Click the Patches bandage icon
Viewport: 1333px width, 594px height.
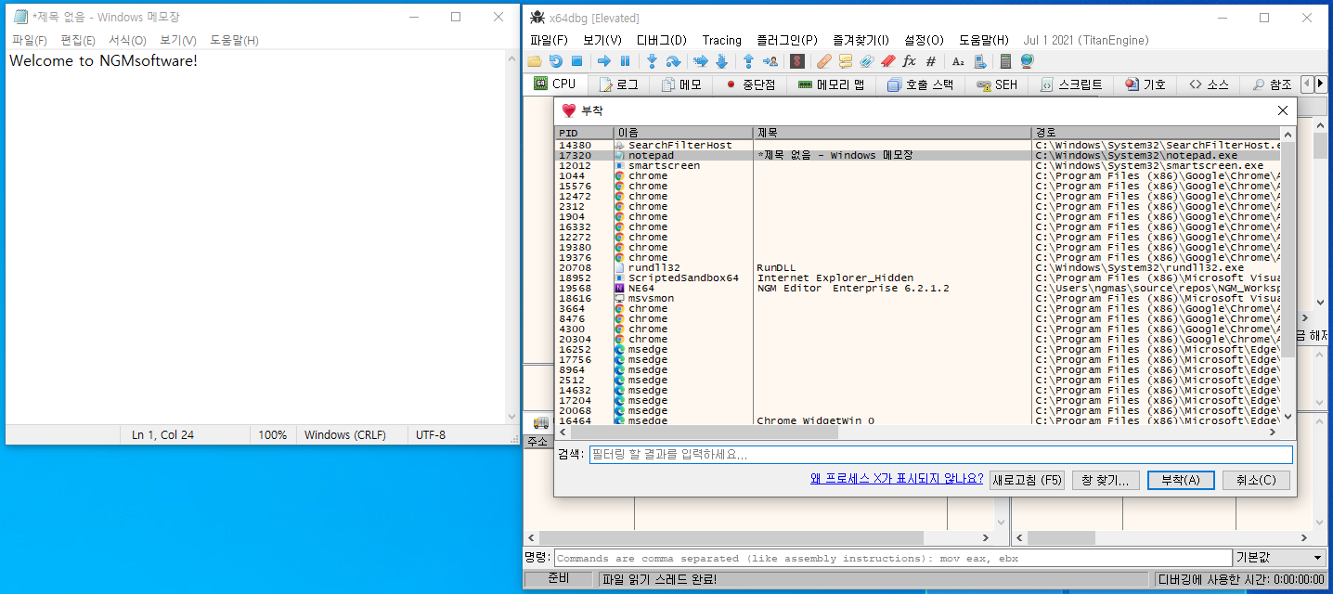pyautogui.click(x=824, y=61)
